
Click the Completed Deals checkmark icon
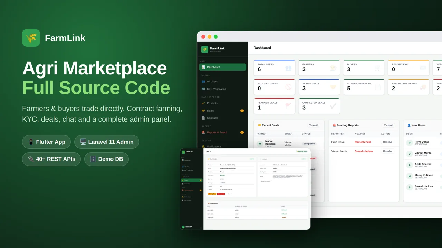coord(333,106)
